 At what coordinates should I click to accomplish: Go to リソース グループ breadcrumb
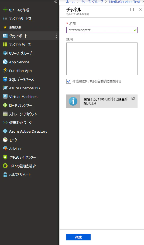(92, 2)
